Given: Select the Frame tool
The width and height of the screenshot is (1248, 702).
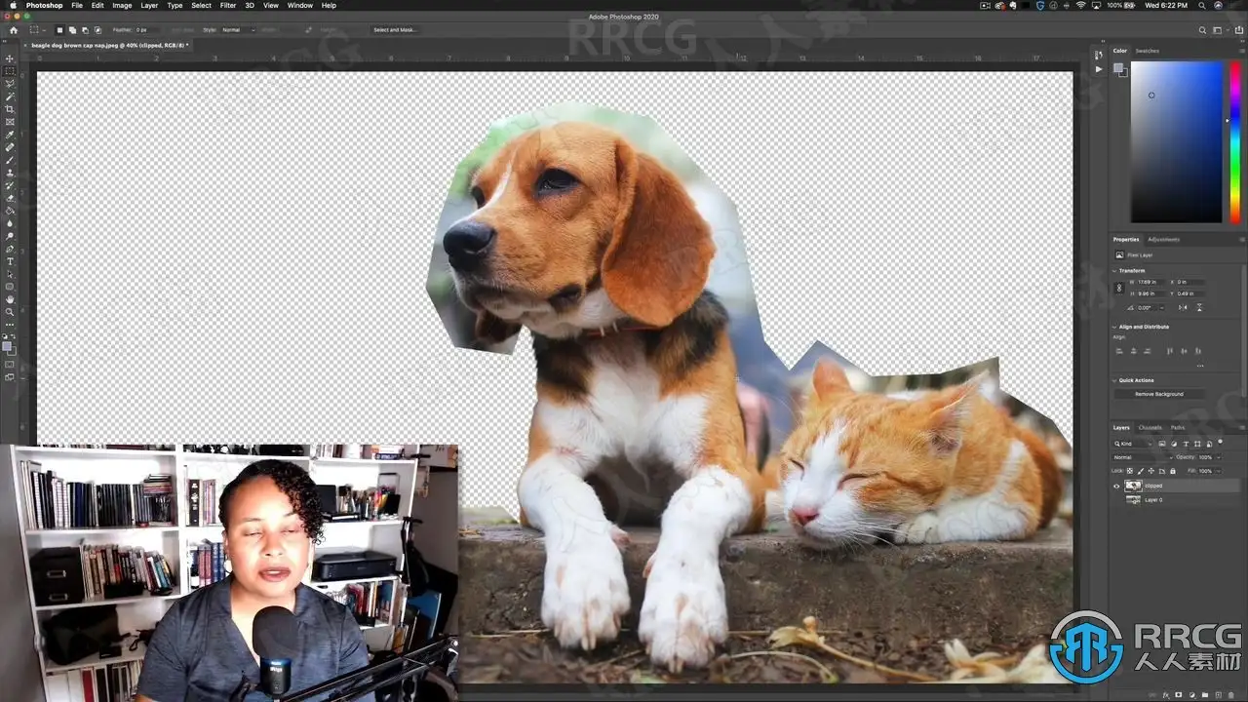Looking at the screenshot, I should coord(10,122).
